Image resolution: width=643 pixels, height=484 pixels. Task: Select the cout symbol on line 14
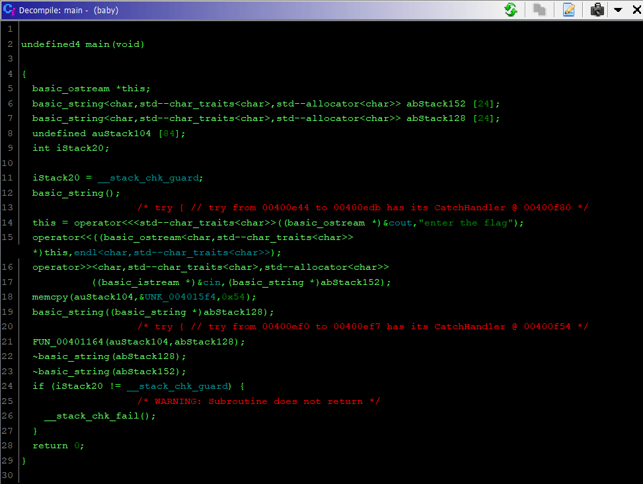pos(399,223)
